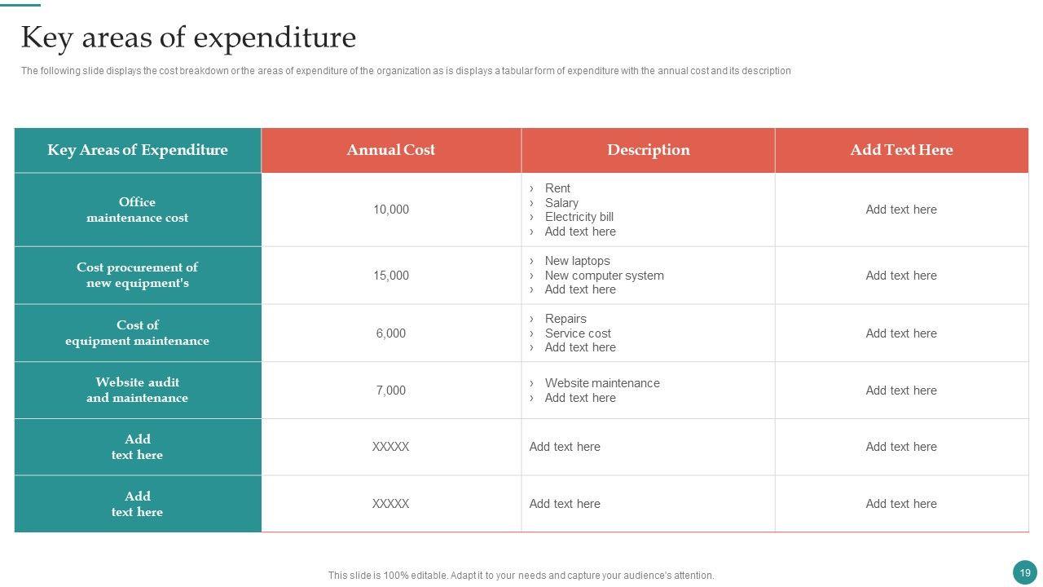Select the 'New computer system' bullet
The width and height of the screenshot is (1043, 587).
click(x=604, y=276)
